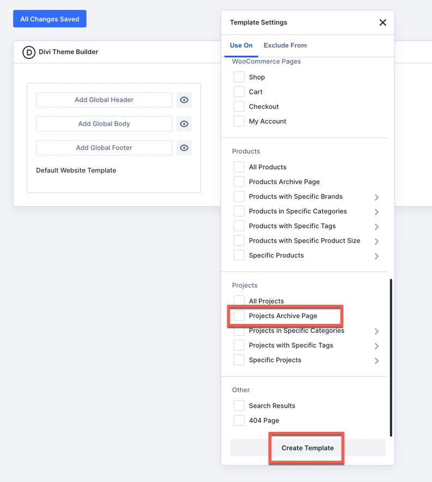This screenshot has width=432, height=482.
Task: Expand the Specific Projects arrow
Action: coord(377,361)
